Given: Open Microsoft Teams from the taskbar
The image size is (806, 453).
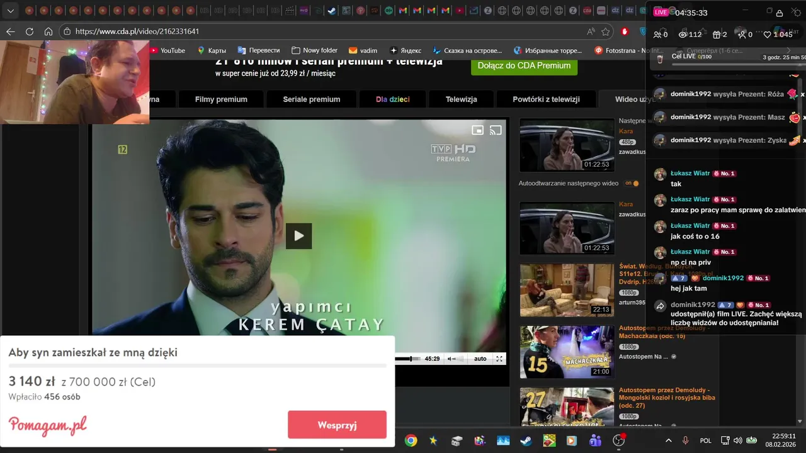Looking at the screenshot, I should (x=596, y=440).
